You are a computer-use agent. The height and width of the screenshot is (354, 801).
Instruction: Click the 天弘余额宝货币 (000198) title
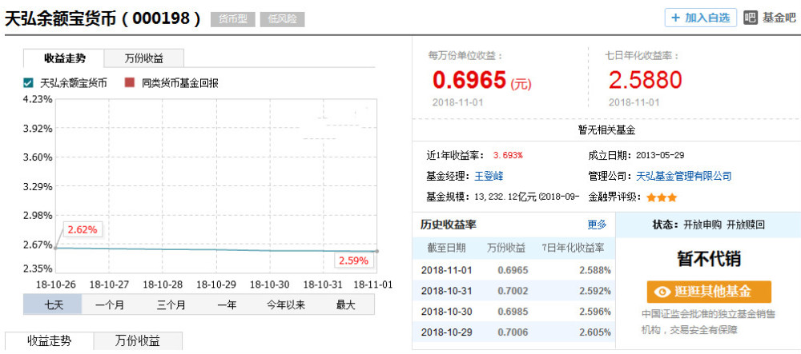(103, 18)
